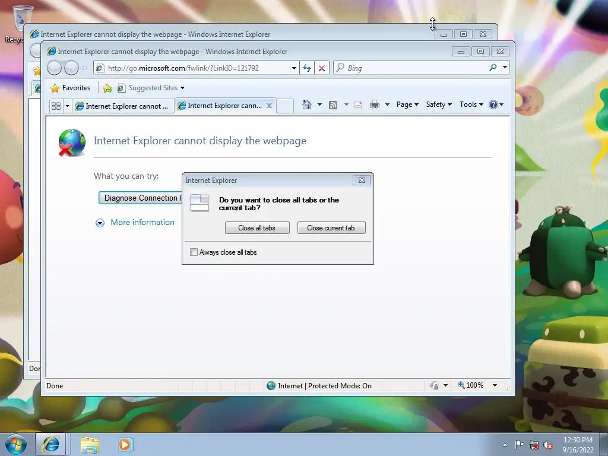This screenshot has height=456, width=608.
Task: Open Windows Explorer from the taskbar
Action: pyautogui.click(x=90, y=444)
